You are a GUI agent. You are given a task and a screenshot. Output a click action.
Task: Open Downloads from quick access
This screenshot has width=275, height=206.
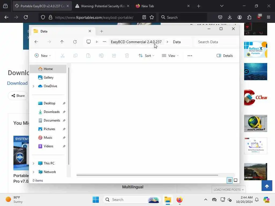pyautogui.click(x=52, y=112)
